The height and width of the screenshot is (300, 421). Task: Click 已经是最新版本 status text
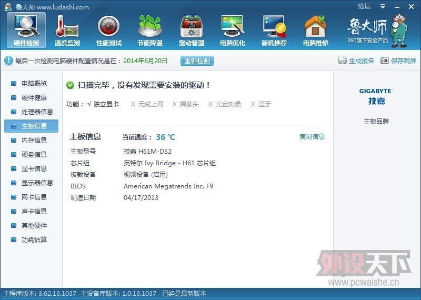pyautogui.click(x=184, y=294)
